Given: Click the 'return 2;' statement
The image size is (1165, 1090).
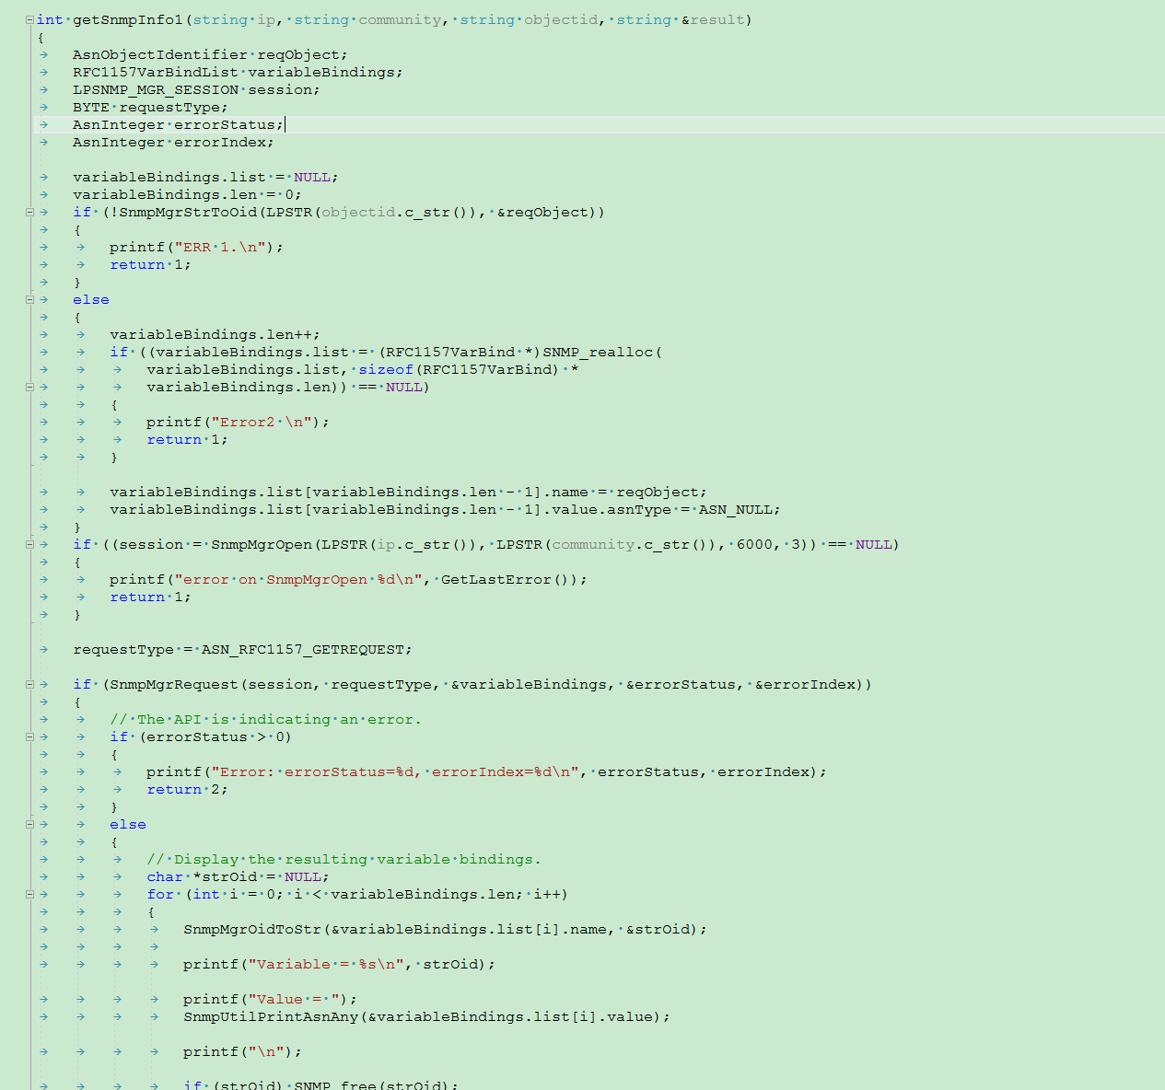Looking at the screenshot, I should click(x=187, y=789).
